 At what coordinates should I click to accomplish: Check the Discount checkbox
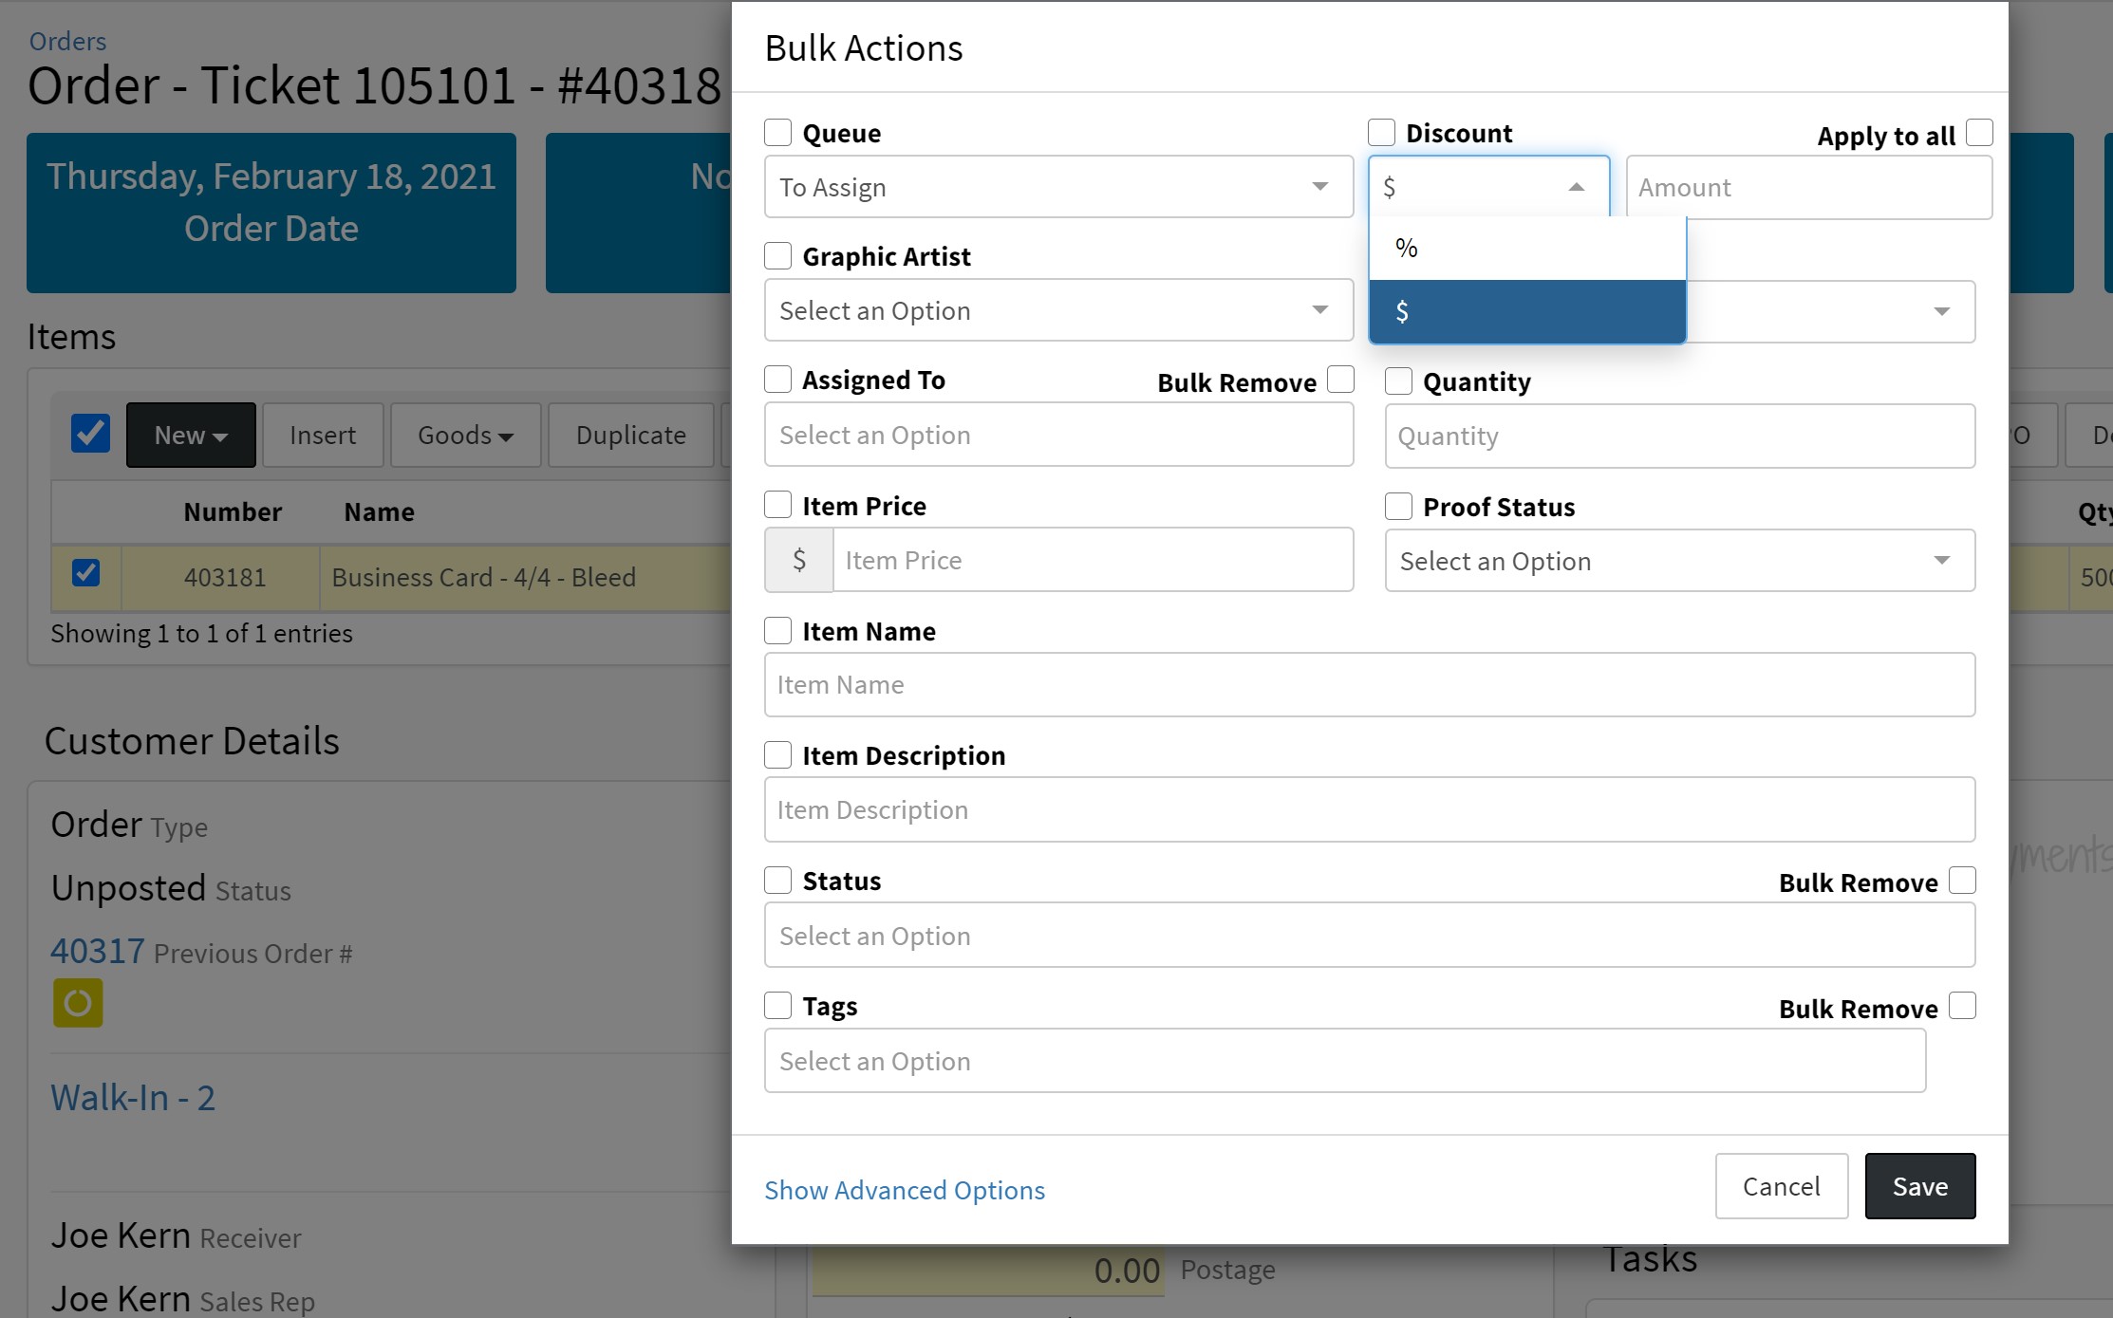pos(1381,133)
